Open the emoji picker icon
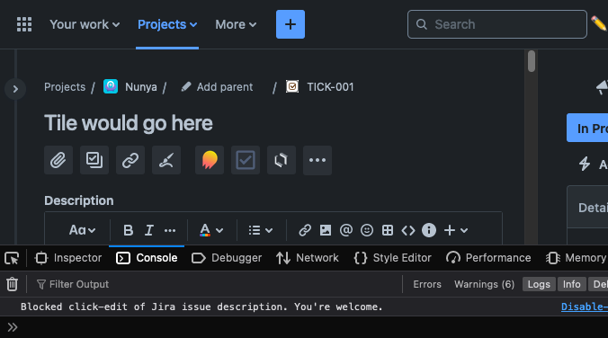The height and width of the screenshot is (338, 608). coord(367,230)
